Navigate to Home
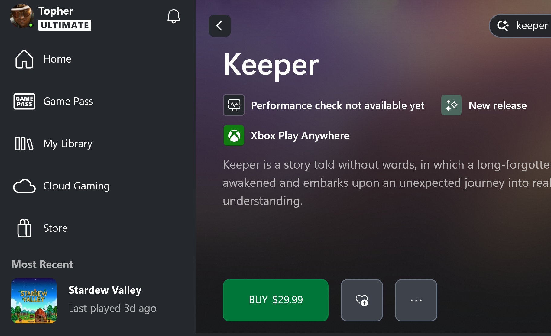Viewport: 551px width, 336px height. click(x=57, y=59)
